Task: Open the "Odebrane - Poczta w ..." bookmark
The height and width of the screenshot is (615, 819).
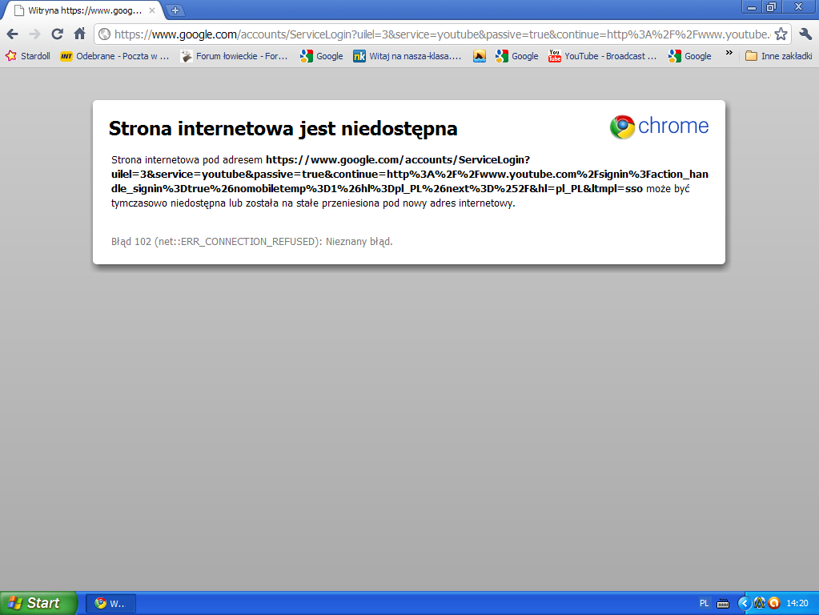Action: [x=115, y=56]
